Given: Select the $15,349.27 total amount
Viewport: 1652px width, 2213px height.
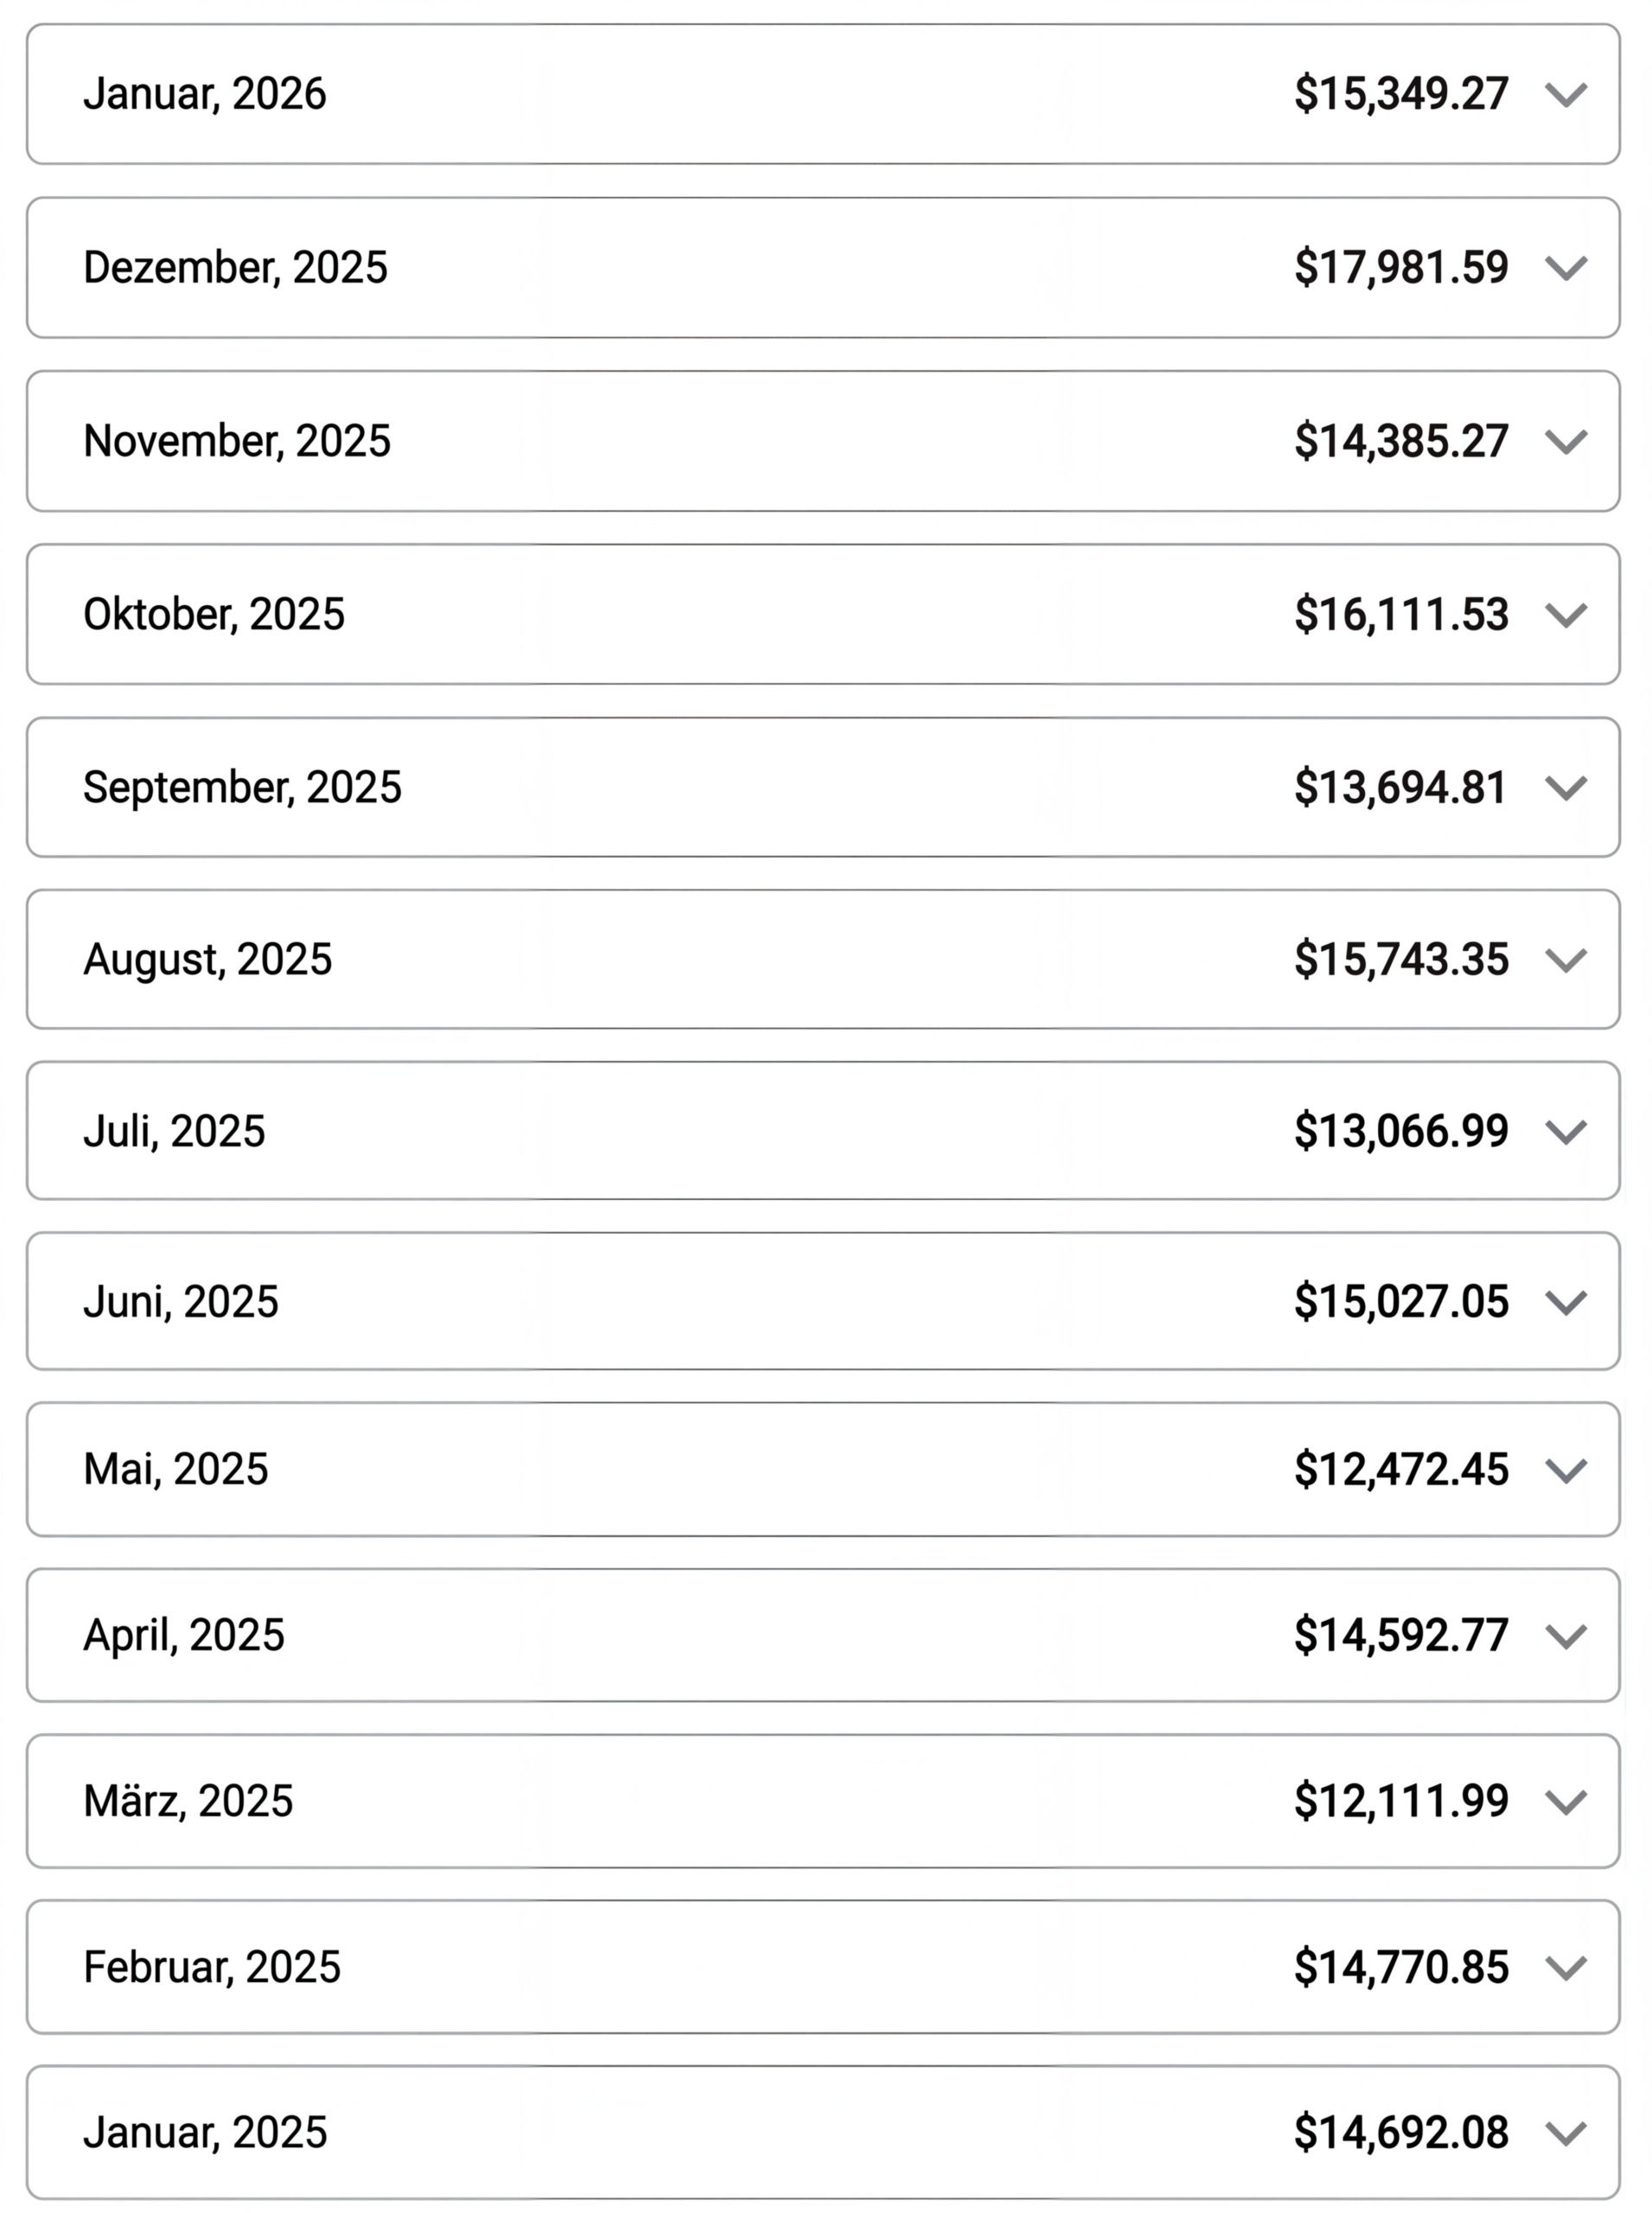Looking at the screenshot, I should [x=1400, y=94].
